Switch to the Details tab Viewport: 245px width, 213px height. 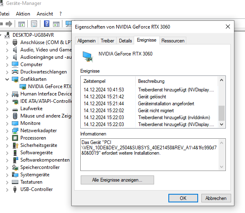point(125,41)
